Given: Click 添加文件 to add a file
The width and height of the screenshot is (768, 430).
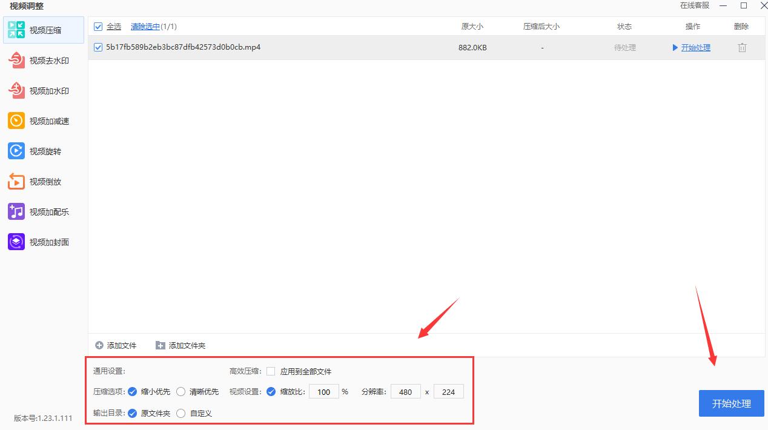Looking at the screenshot, I should [115, 345].
